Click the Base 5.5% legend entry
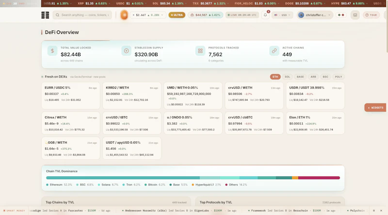Image resolution: width=388 pixels, height=215 pixels. (178, 184)
